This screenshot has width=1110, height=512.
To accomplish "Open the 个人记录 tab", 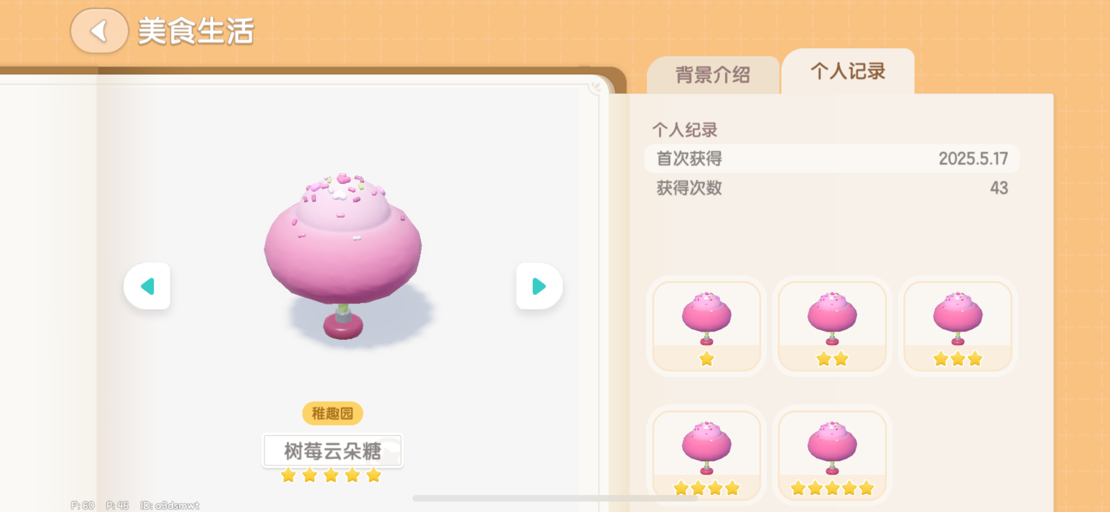I will coord(848,71).
